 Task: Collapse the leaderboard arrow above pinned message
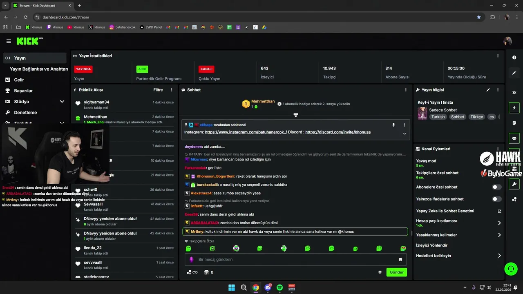point(296,115)
